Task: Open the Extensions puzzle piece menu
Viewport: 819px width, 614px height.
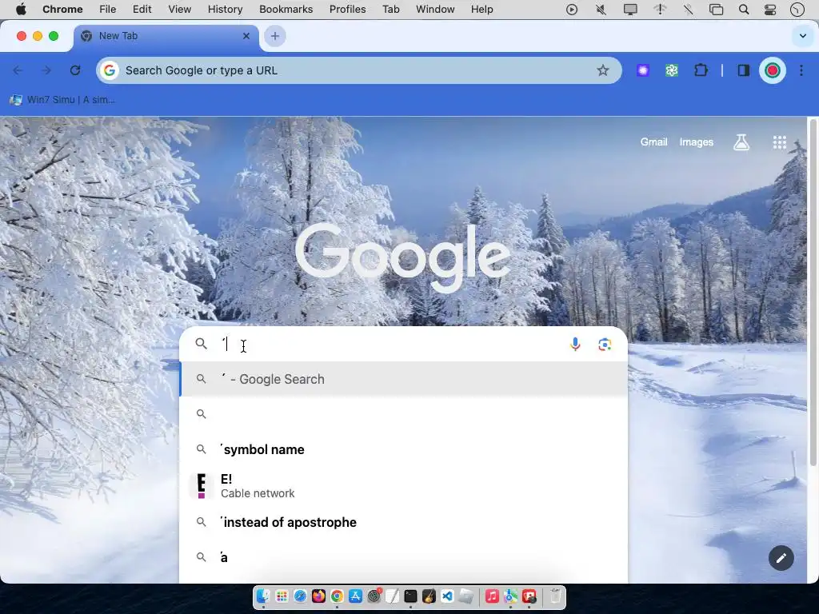Action: point(701,70)
